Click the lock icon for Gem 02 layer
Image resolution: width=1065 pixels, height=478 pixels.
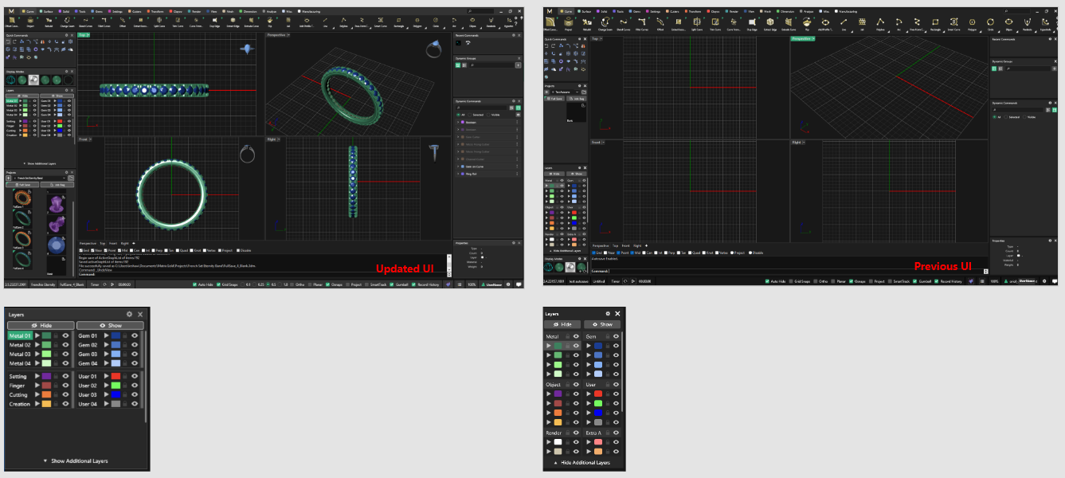click(126, 345)
